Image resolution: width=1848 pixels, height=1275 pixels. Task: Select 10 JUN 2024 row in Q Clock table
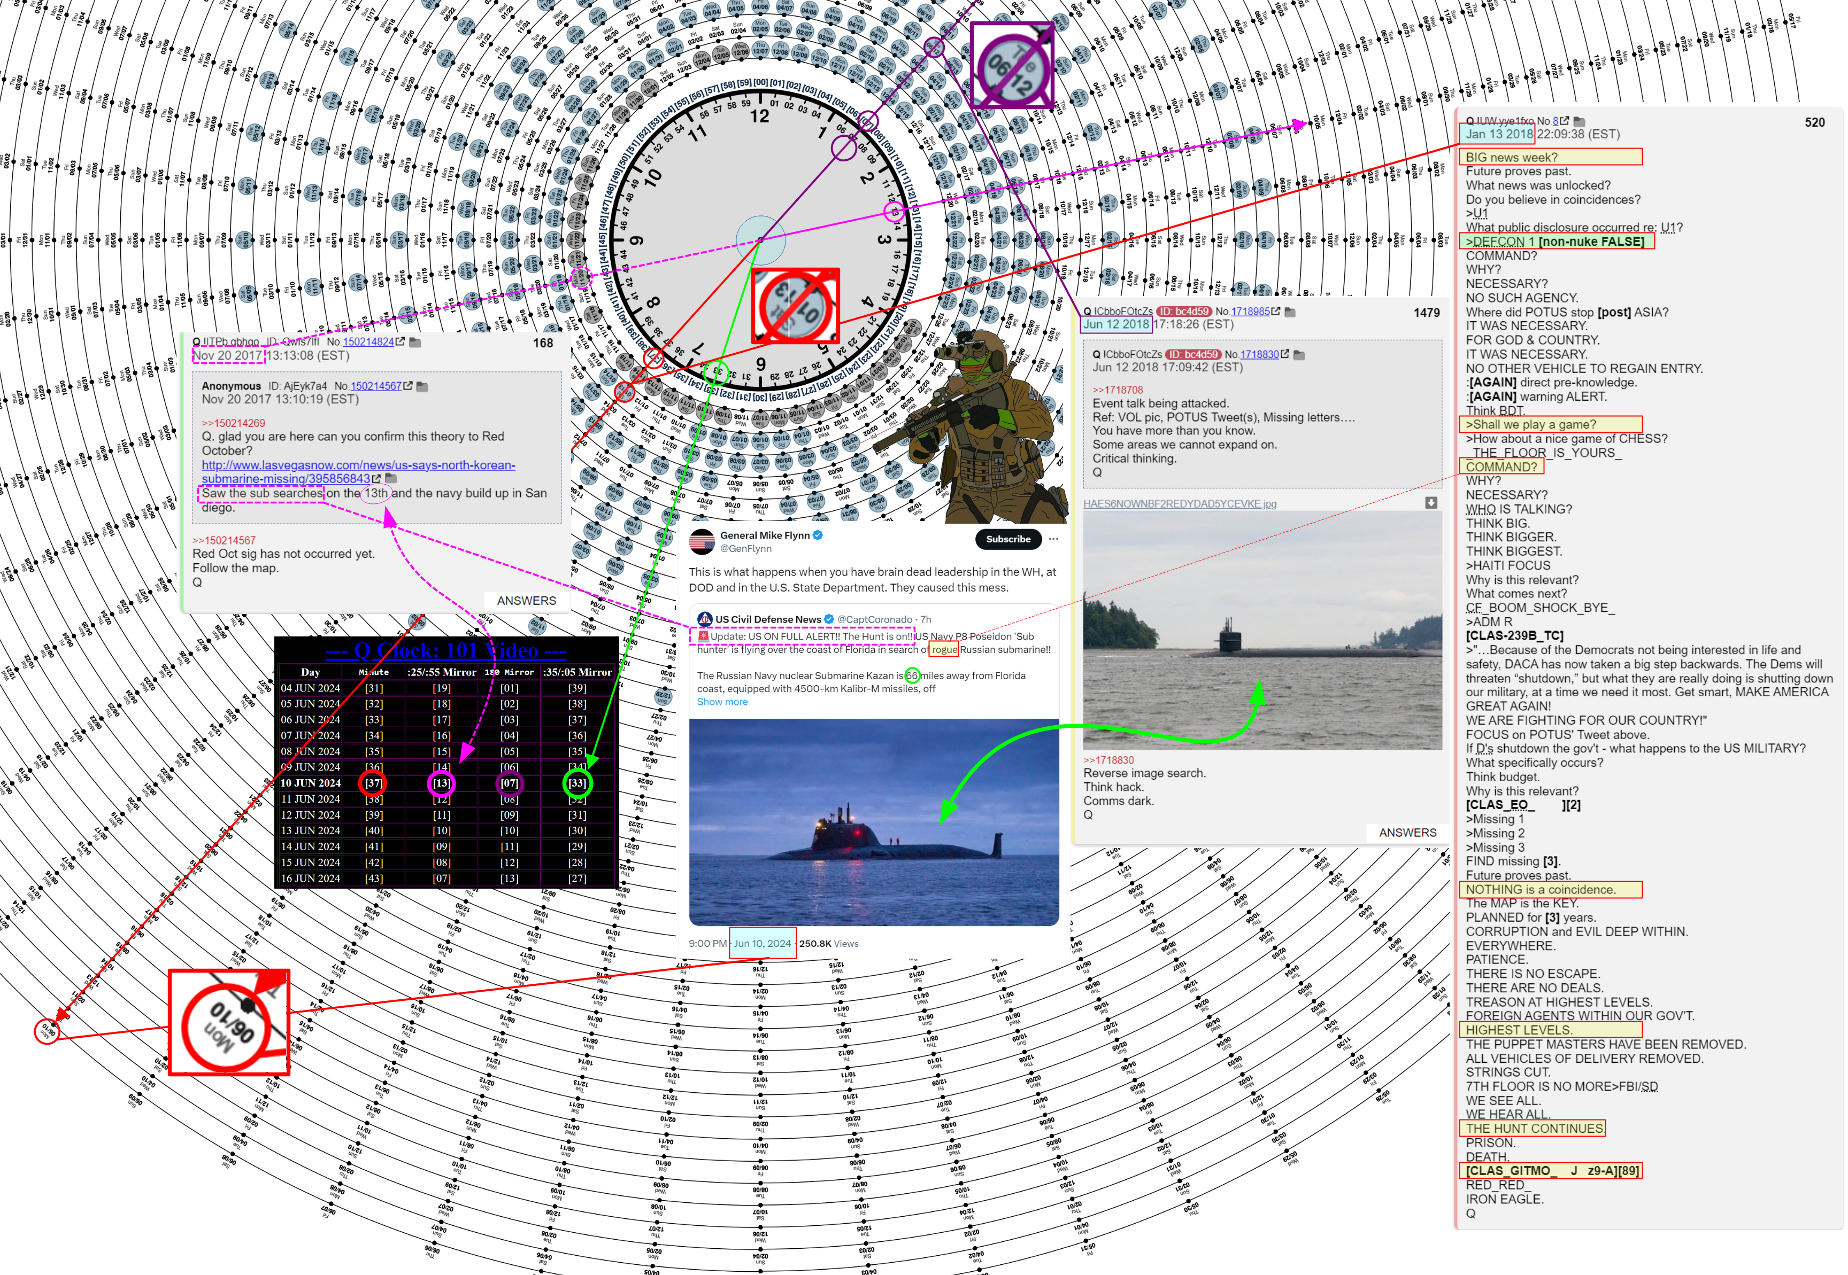446,783
